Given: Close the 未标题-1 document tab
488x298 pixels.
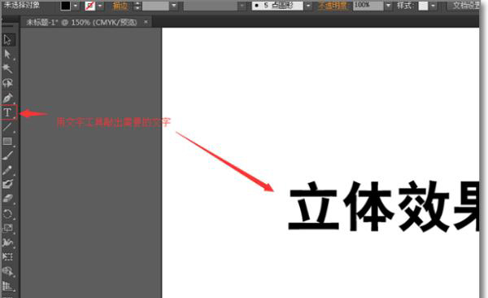Looking at the screenshot, I should (x=146, y=22).
